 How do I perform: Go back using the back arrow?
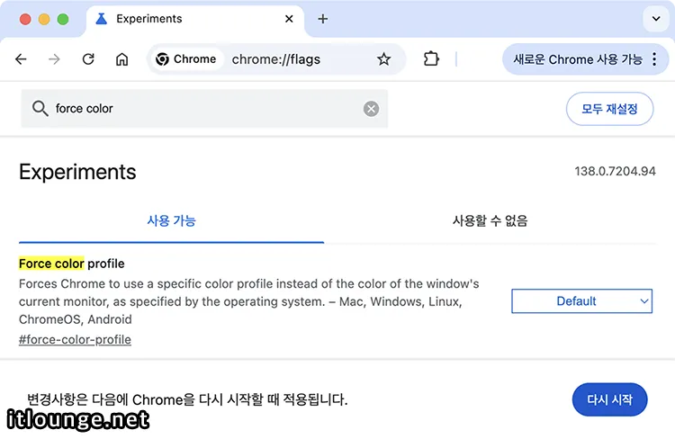pos(21,59)
